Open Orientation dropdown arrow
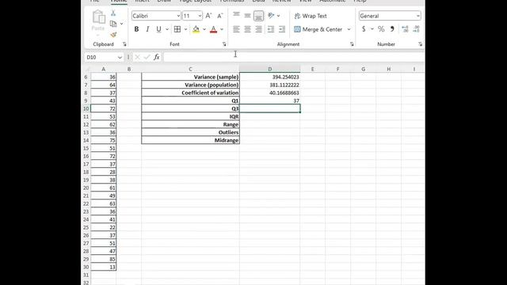Image resolution: width=507 pixels, height=285 pixels. 278,16
